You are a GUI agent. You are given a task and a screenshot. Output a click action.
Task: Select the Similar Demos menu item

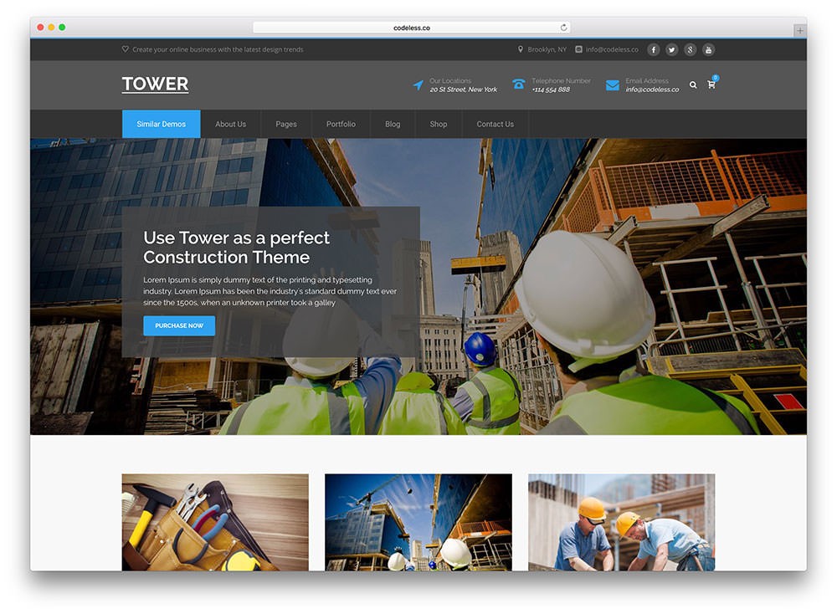pos(162,124)
